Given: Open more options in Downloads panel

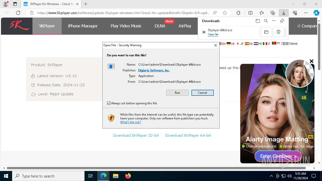Looking at the screenshot, I should (x=274, y=21).
